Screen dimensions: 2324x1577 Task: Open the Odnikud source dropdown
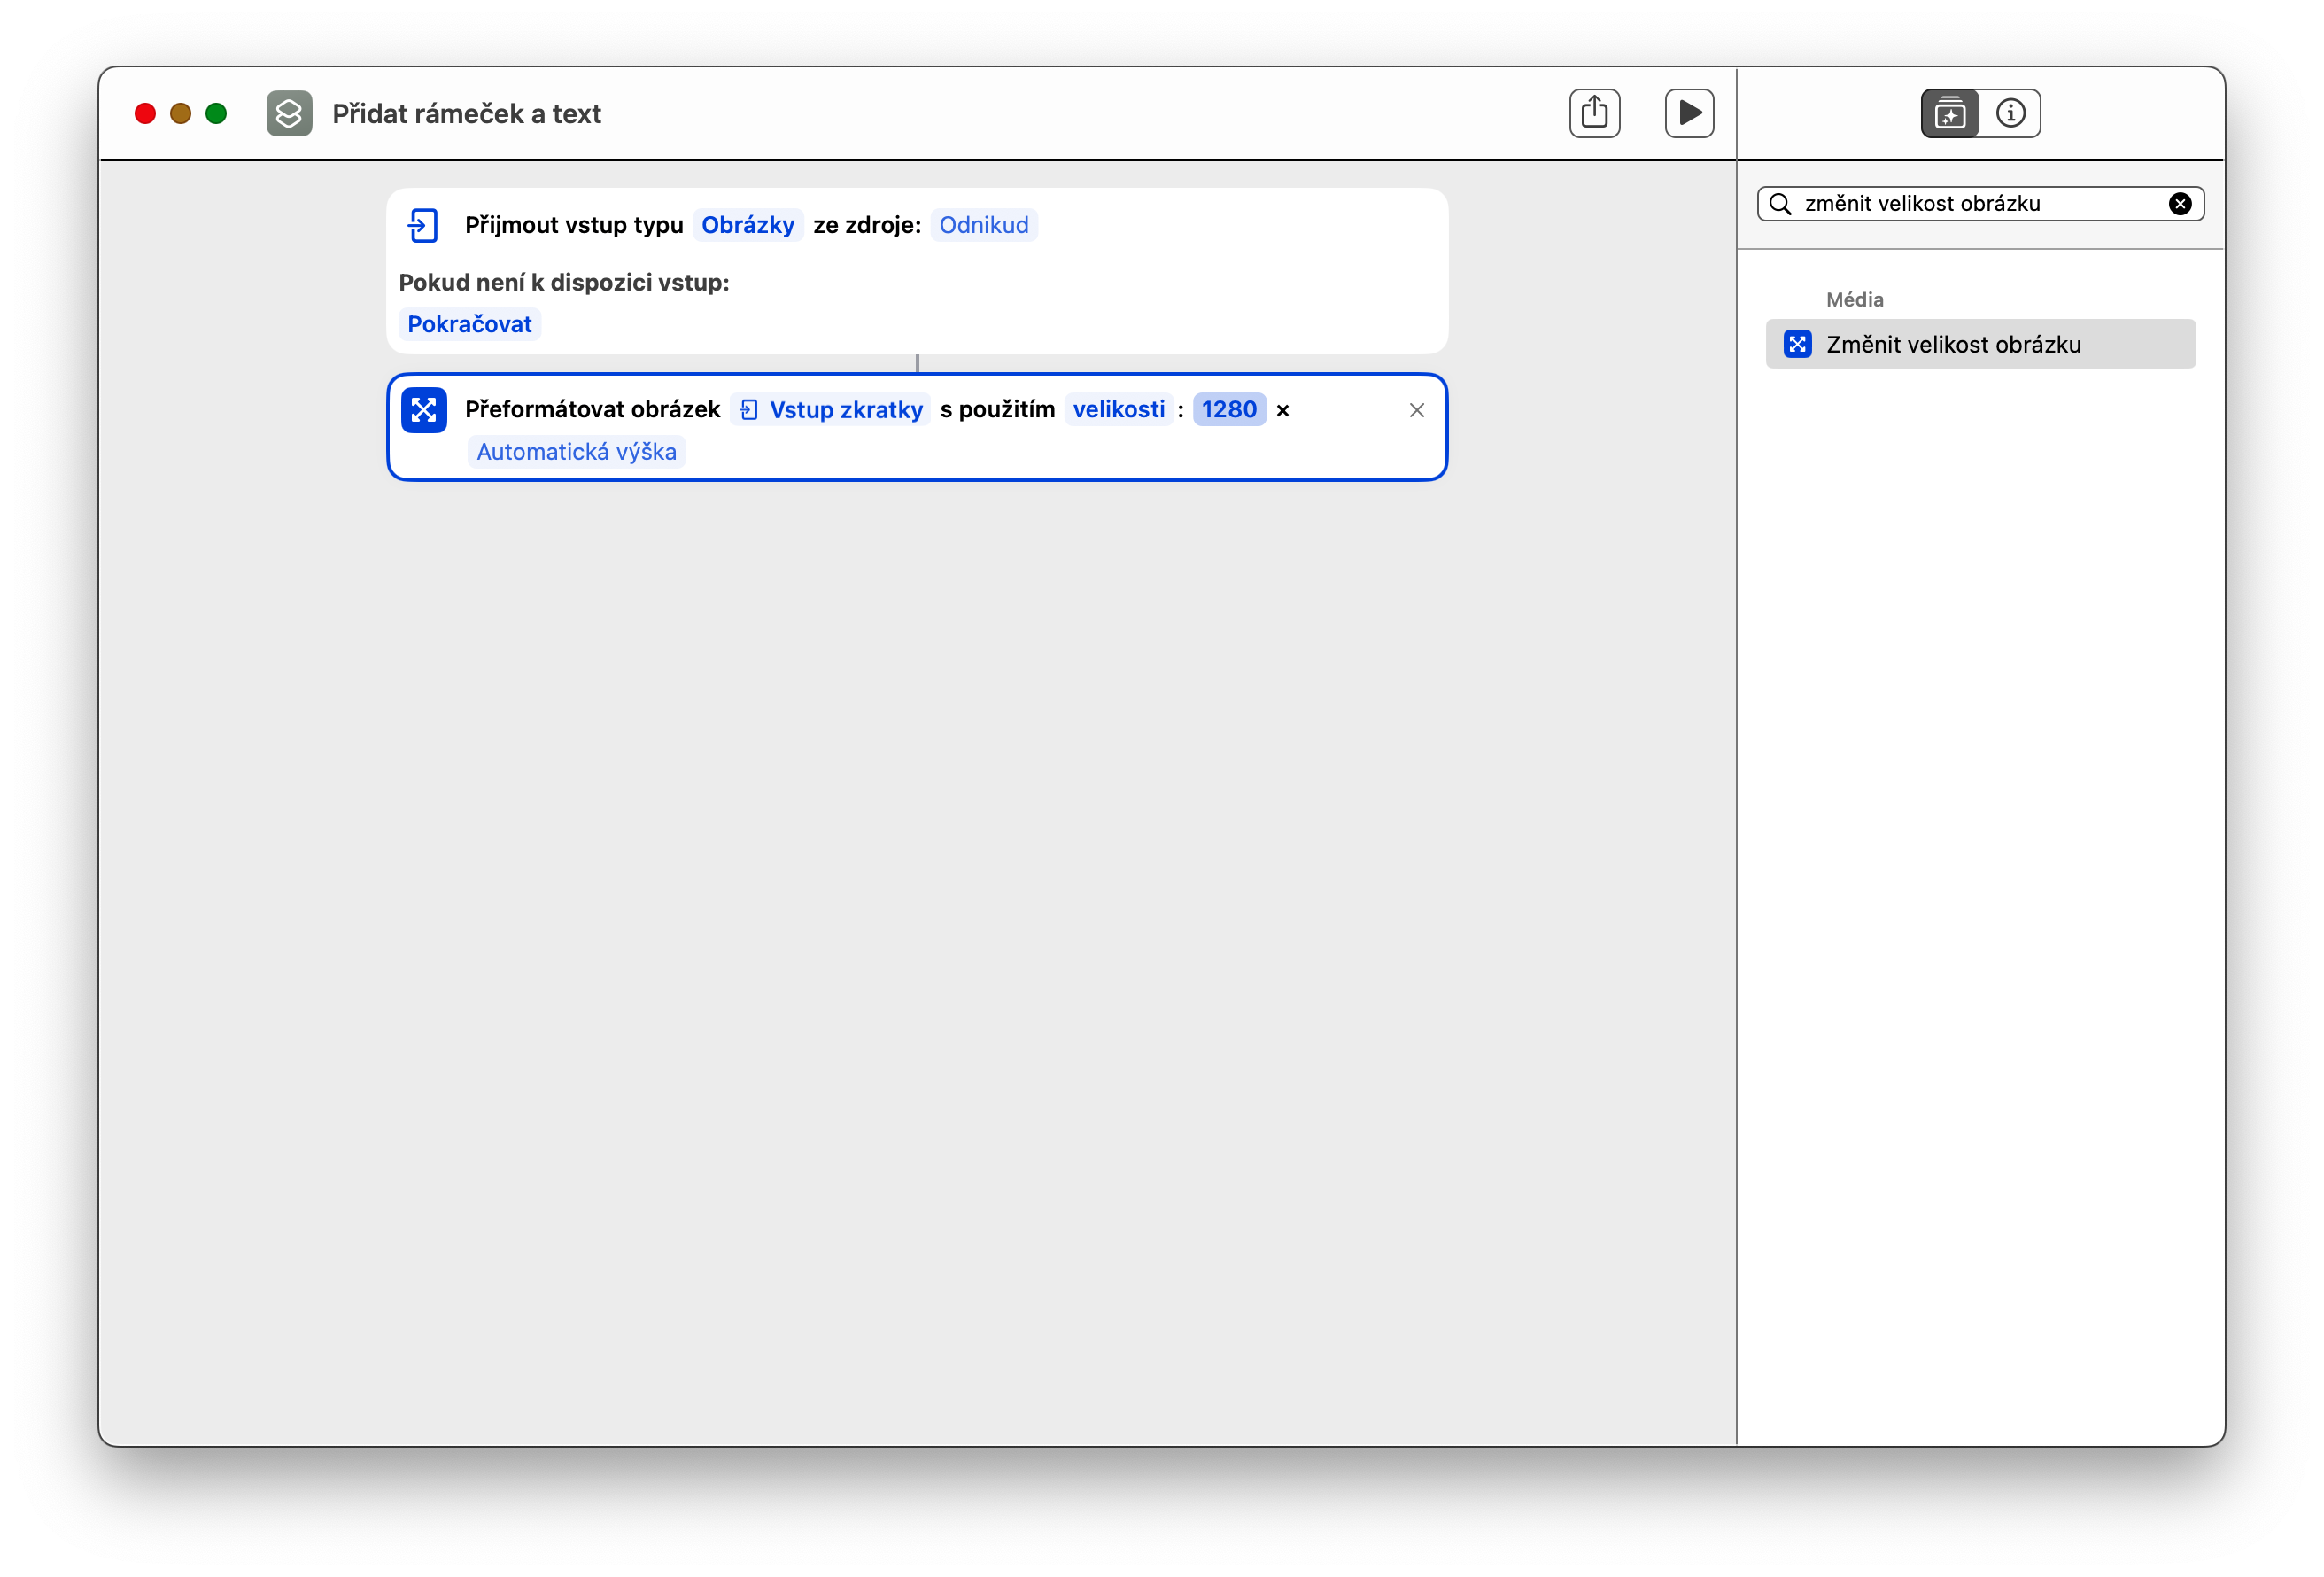(983, 225)
